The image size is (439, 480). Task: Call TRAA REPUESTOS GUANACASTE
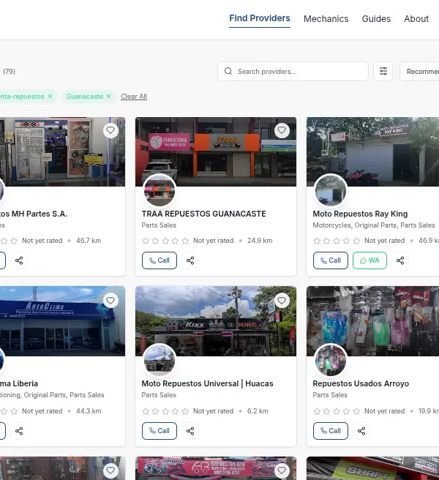point(160,260)
